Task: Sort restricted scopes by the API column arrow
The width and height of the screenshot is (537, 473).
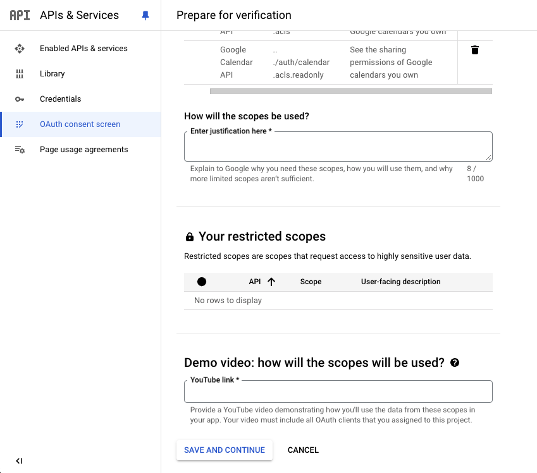Action: click(271, 282)
